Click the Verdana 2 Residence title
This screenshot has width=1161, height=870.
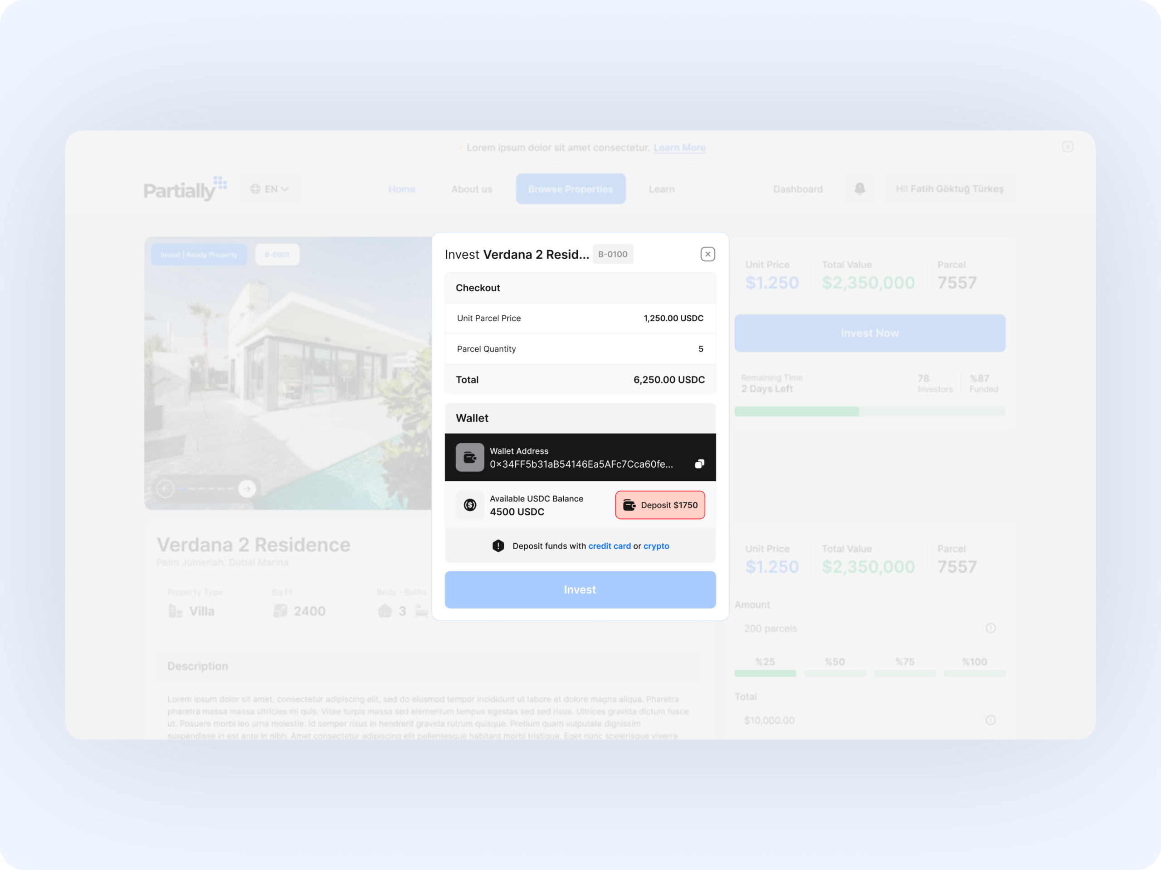click(x=254, y=546)
